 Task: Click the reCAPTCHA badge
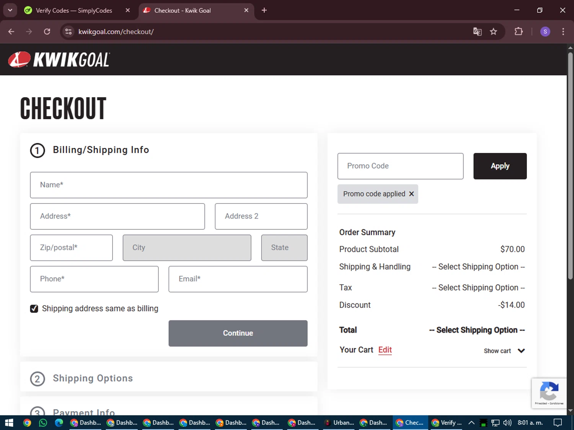(x=549, y=393)
